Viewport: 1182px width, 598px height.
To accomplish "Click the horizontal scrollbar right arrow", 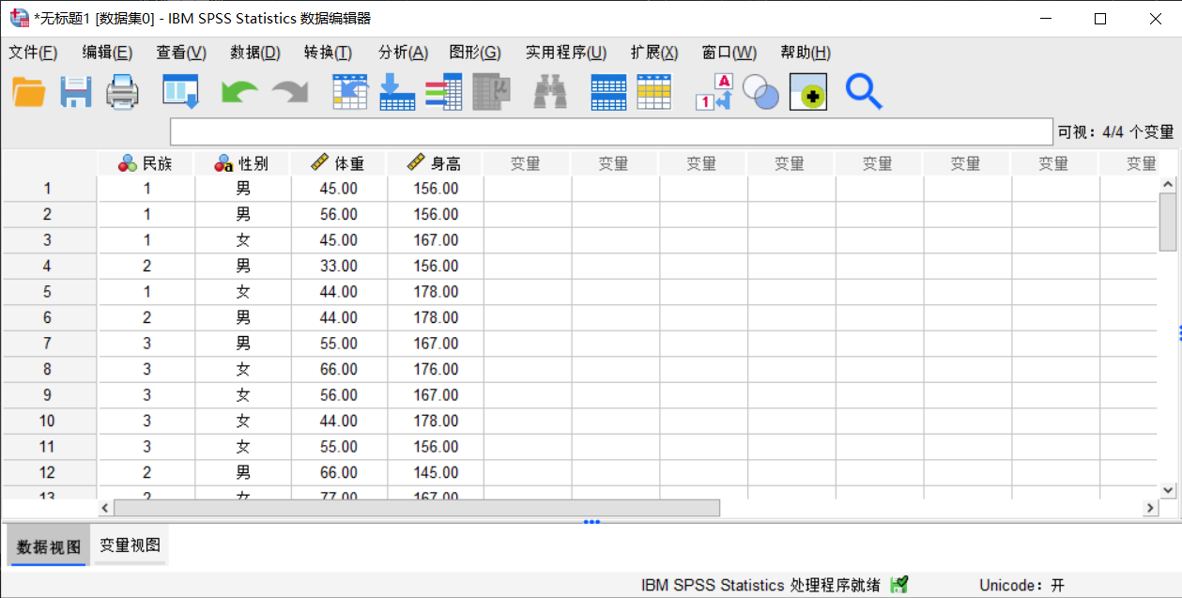I will pos(1150,507).
